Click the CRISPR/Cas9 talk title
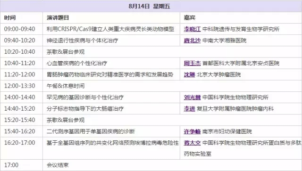This screenshot has height=171, width=302. pyautogui.click(x=110, y=29)
